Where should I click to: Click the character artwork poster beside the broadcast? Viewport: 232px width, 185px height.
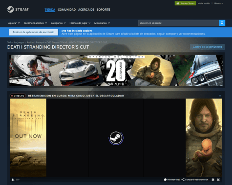coord(204,138)
